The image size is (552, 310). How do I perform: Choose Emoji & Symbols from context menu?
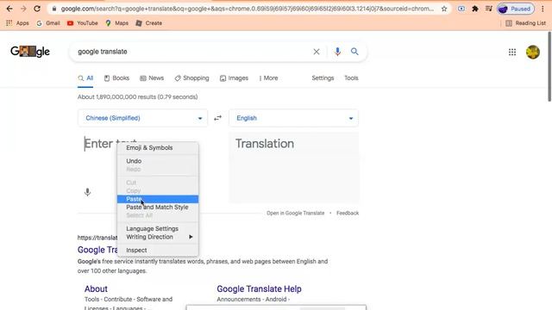point(158,147)
